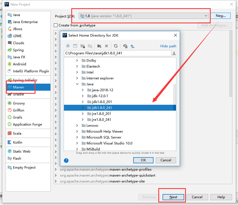This screenshot has width=238, height=205.
Task: Select Kotlin project type
Action: pos(28,142)
